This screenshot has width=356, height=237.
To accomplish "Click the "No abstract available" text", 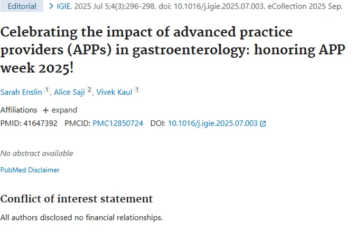I will tap(37, 153).
